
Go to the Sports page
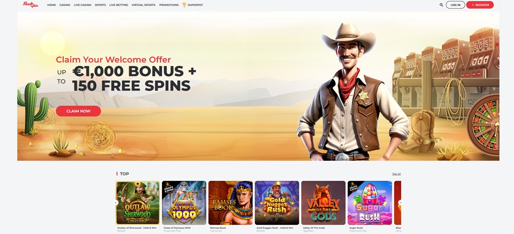coord(100,5)
